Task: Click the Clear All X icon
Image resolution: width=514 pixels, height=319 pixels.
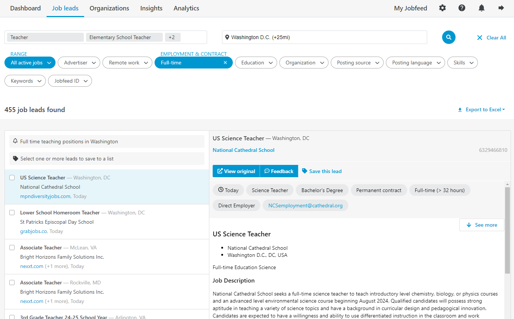Action: 480,38
